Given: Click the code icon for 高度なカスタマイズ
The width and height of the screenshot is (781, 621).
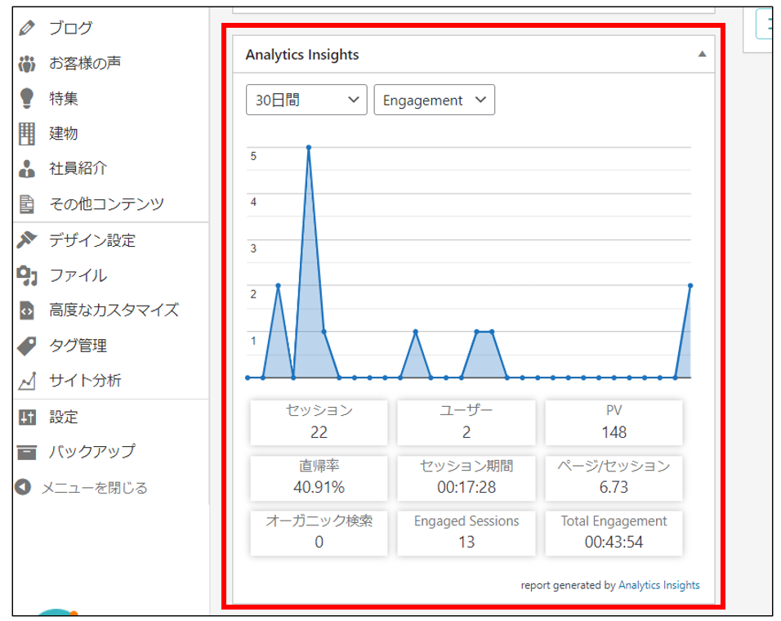Looking at the screenshot, I should (x=27, y=310).
